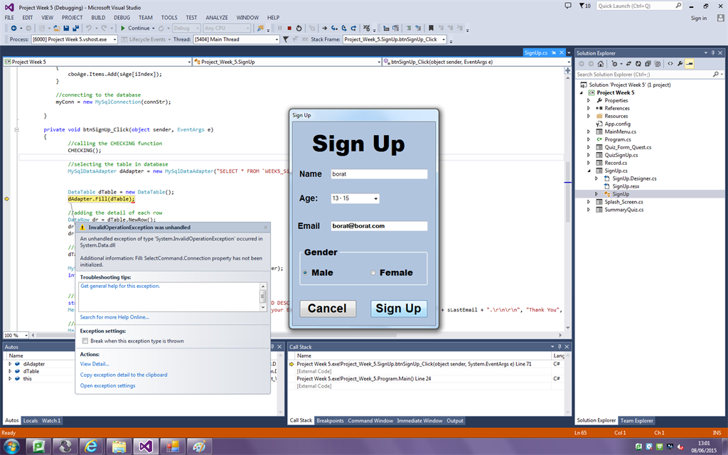The image size is (728, 455).
Task: Switch to the Locals tab
Action: (x=30, y=421)
